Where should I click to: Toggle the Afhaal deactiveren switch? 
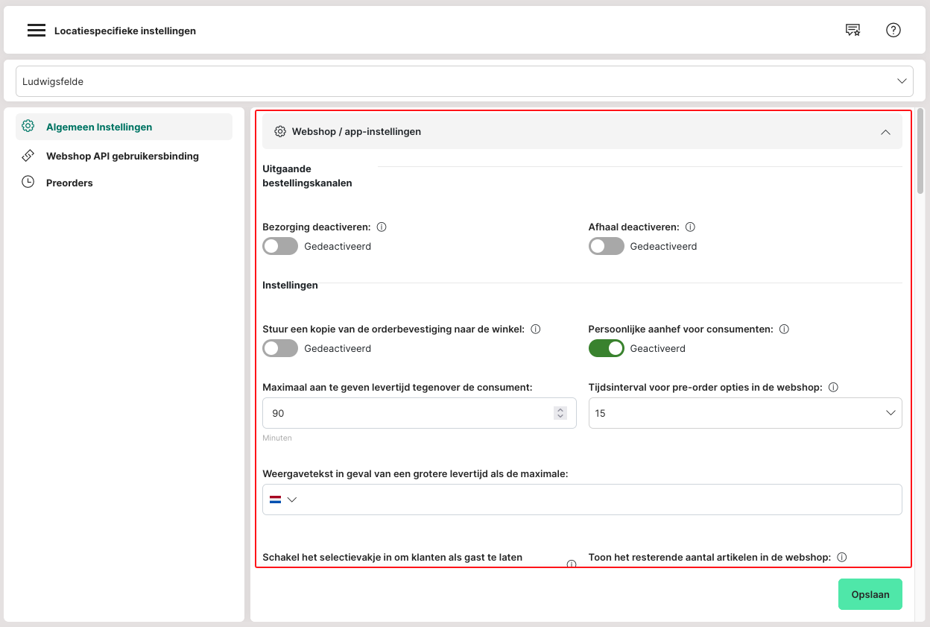point(606,246)
